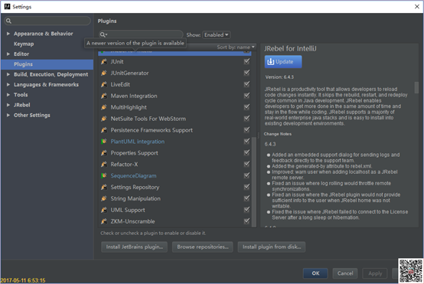Click the settings search magnifier icon
The height and width of the screenshot is (284, 424).
click(8, 21)
